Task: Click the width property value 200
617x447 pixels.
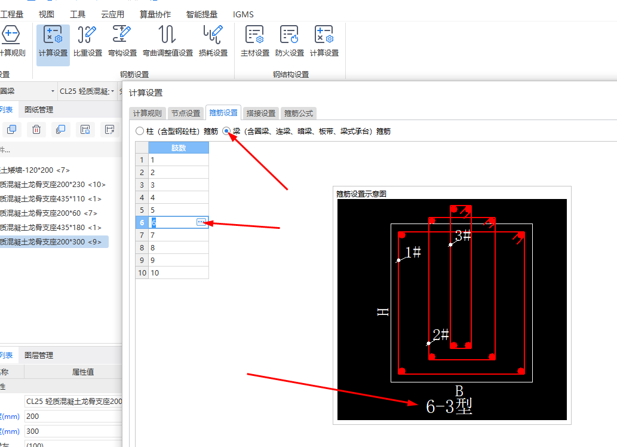Action: click(x=73, y=417)
